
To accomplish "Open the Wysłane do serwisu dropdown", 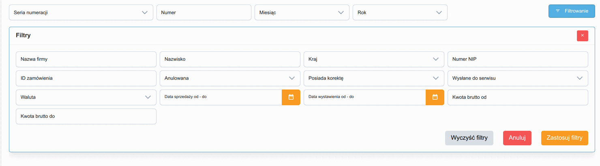I will coord(518,78).
